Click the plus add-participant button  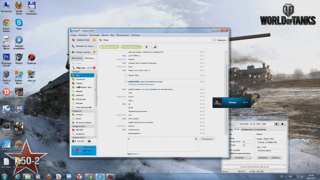pos(146,46)
